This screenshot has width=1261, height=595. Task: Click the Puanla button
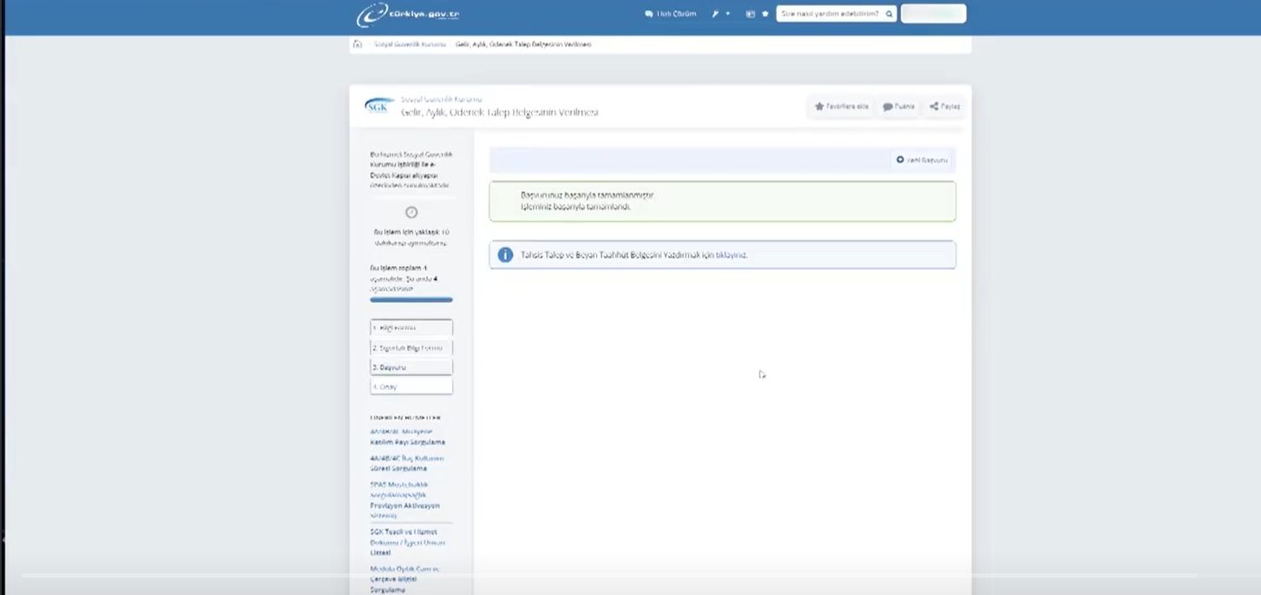(x=899, y=107)
